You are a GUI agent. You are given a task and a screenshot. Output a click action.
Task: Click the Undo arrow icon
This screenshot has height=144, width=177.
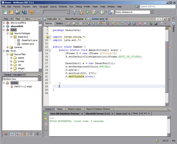tap(32, 12)
